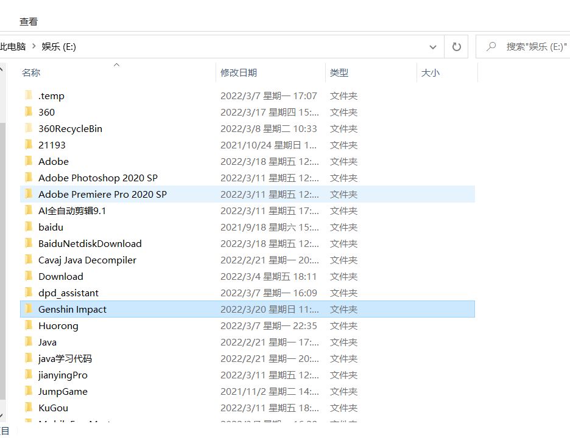Click the Adobe folder icon
The image size is (570, 438).
pyautogui.click(x=29, y=161)
